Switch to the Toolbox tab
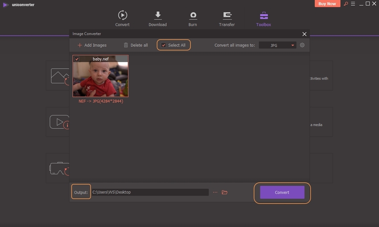The width and height of the screenshot is (379, 227). point(264,19)
